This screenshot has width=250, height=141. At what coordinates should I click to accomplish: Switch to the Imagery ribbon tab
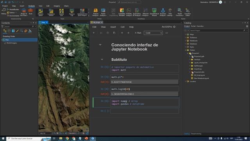click(57, 6)
